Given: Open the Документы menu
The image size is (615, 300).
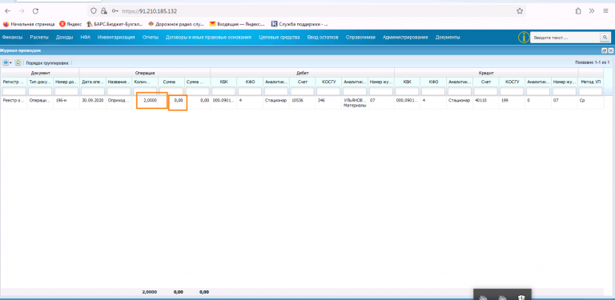Looking at the screenshot, I should click(448, 38).
